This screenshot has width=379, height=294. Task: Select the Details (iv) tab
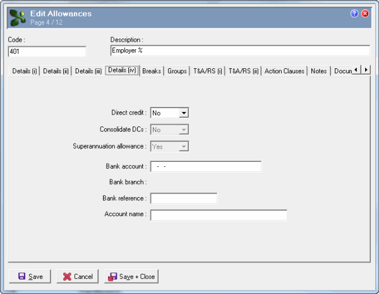pos(122,70)
